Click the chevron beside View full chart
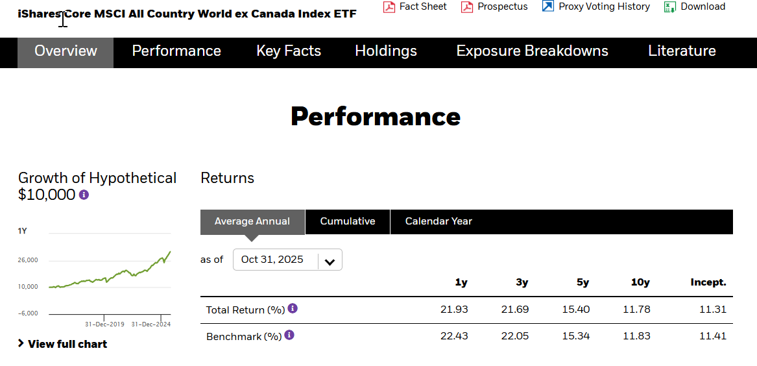The width and height of the screenshot is (757, 366). click(21, 343)
